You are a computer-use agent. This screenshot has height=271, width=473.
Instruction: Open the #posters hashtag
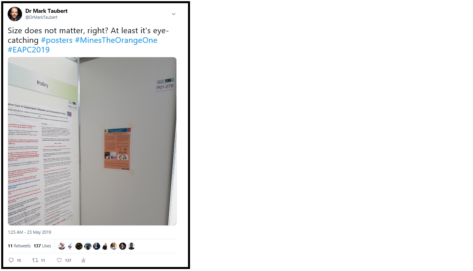point(57,40)
